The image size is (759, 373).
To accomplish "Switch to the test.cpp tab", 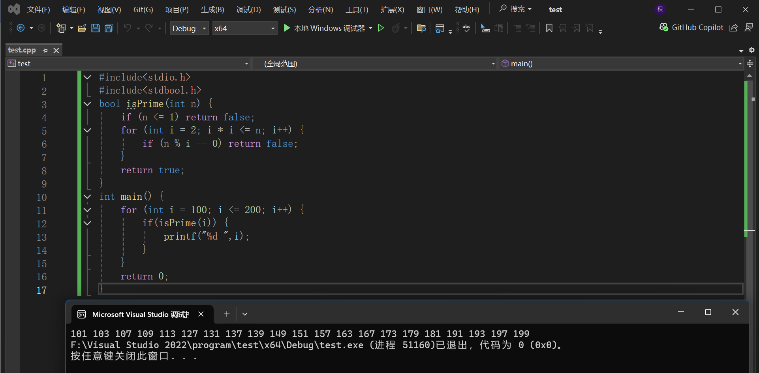I will 22,50.
